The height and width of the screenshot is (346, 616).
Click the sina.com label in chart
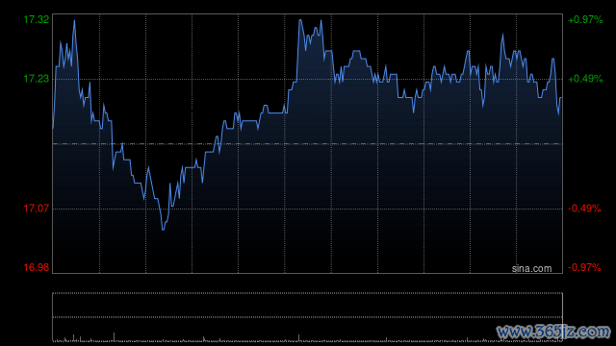click(x=531, y=269)
